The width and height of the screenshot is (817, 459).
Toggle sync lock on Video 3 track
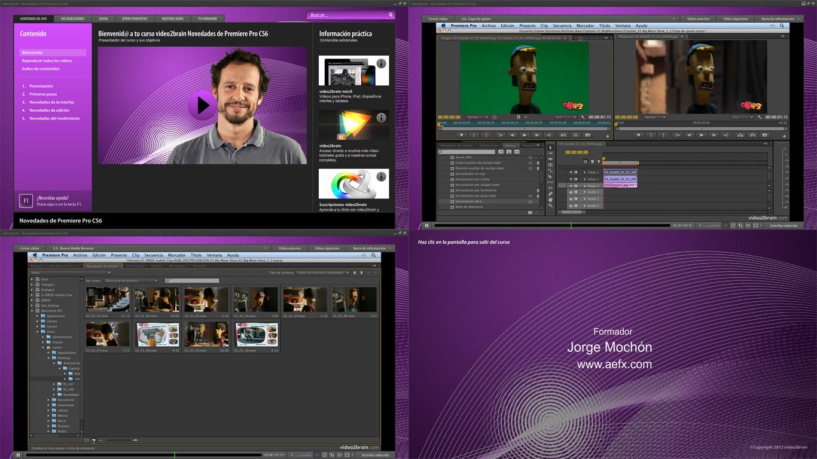coord(575,172)
